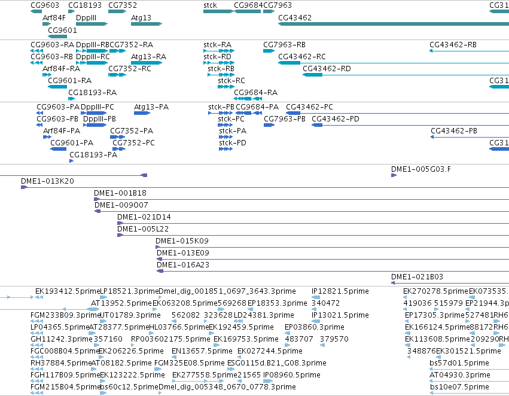Viewport: 509px width, 396px height.
Task: Click the CG9603-PA protein feature
Action: point(39,113)
